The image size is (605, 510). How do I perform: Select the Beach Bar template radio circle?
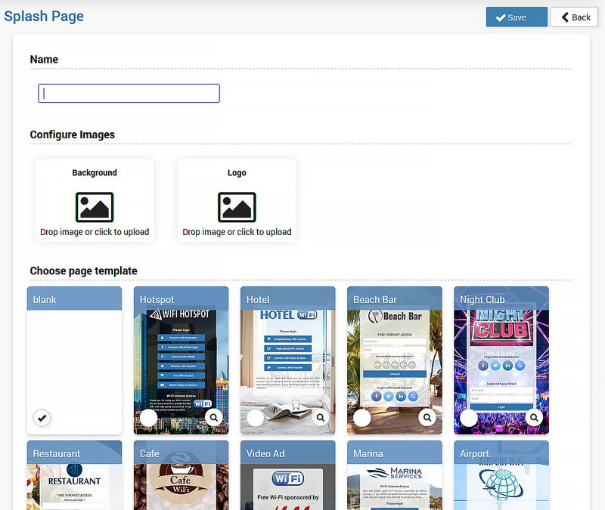(x=362, y=418)
